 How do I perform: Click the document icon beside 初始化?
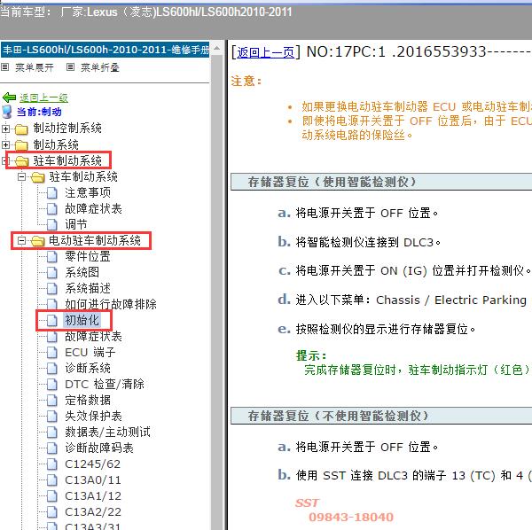coord(52,320)
